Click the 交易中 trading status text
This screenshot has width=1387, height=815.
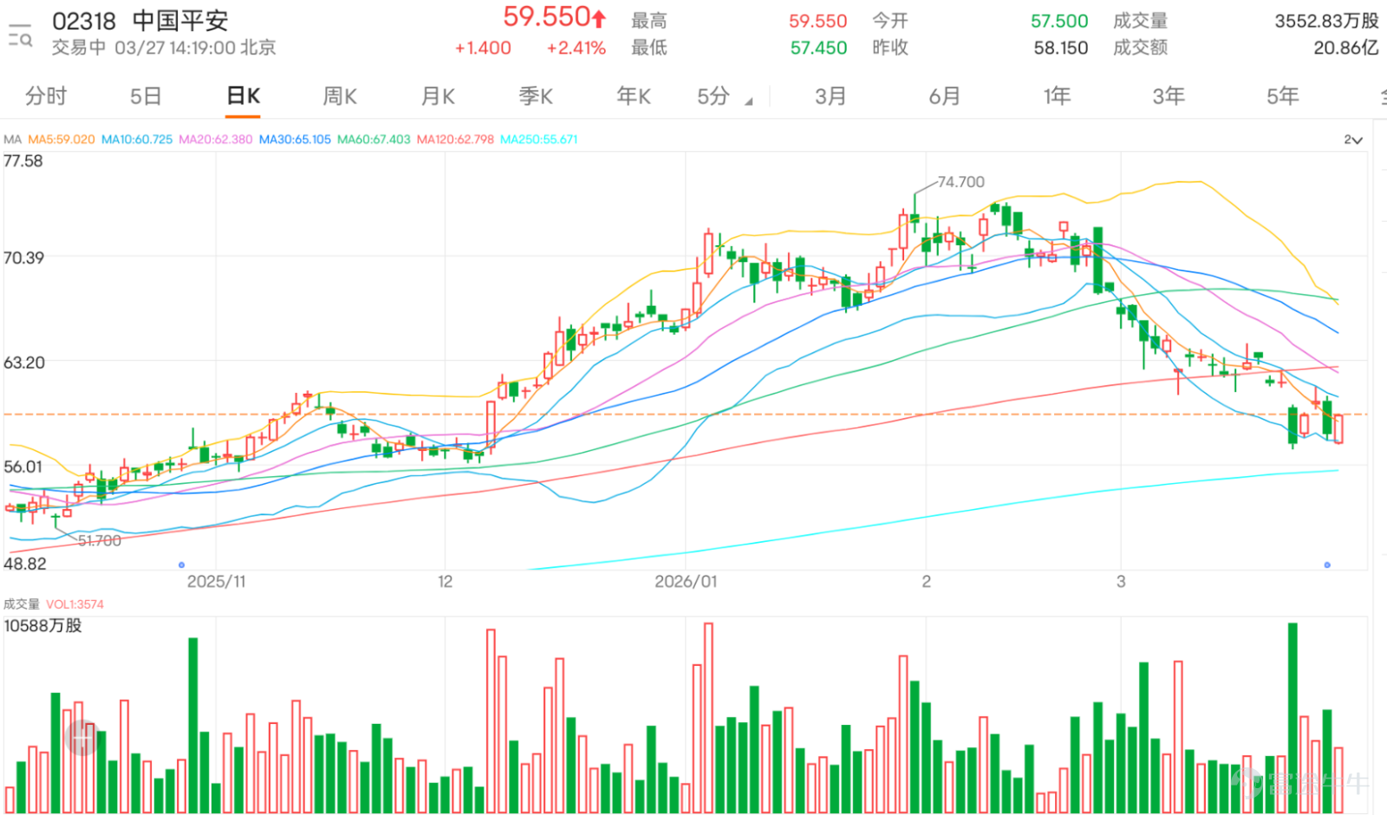point(79,48)
